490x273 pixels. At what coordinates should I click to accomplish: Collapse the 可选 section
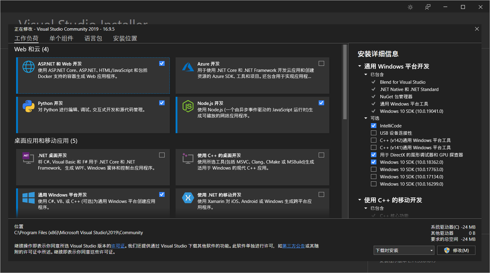tap(366, 118)
